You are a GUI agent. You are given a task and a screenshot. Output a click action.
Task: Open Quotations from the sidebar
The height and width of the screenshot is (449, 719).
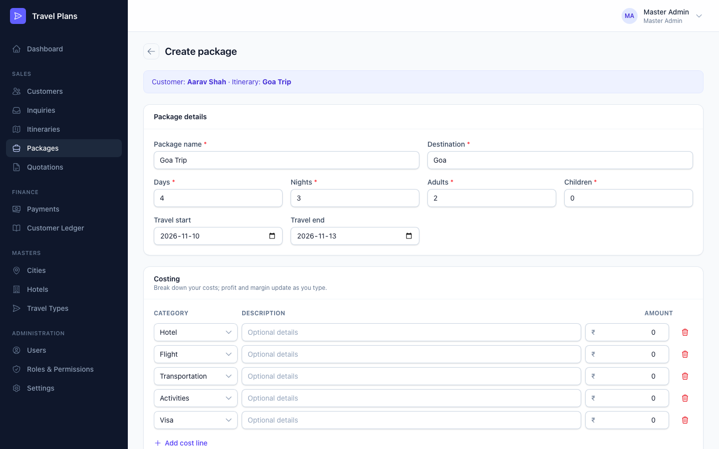coord(64,167)
